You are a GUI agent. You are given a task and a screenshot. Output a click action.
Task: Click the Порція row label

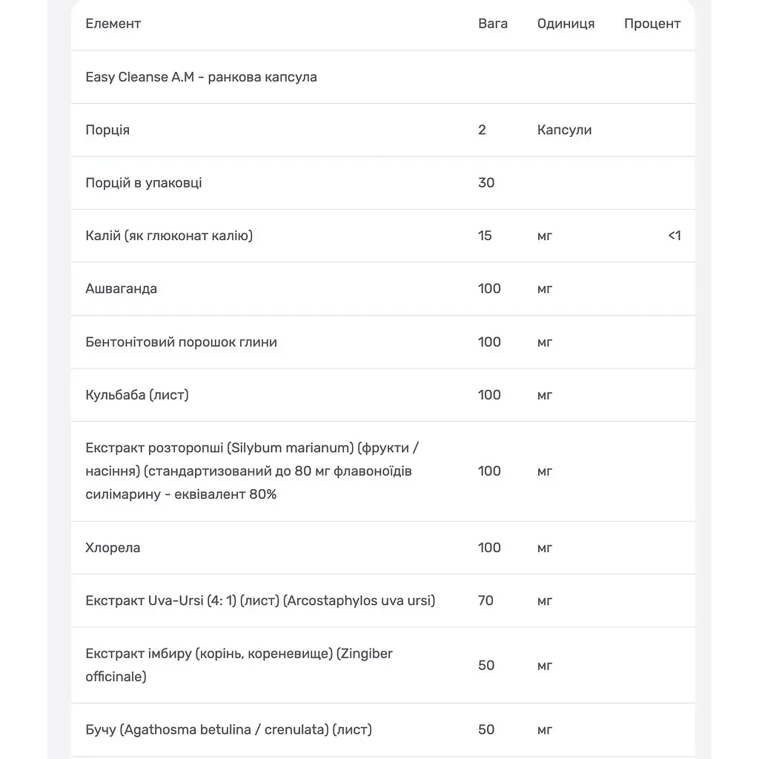[107, 130]
